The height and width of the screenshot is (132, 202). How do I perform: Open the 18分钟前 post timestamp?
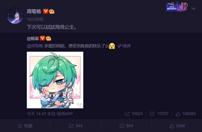point(35,19)
